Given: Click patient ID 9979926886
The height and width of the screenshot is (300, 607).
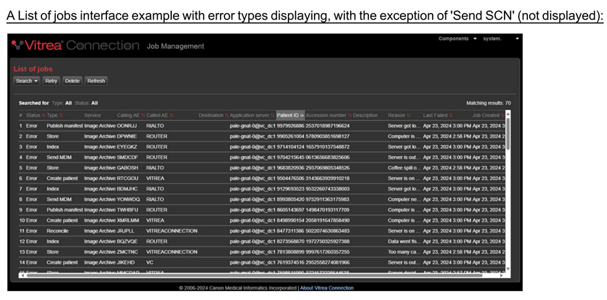Looking at the screenshot, I should pos(291,126).
